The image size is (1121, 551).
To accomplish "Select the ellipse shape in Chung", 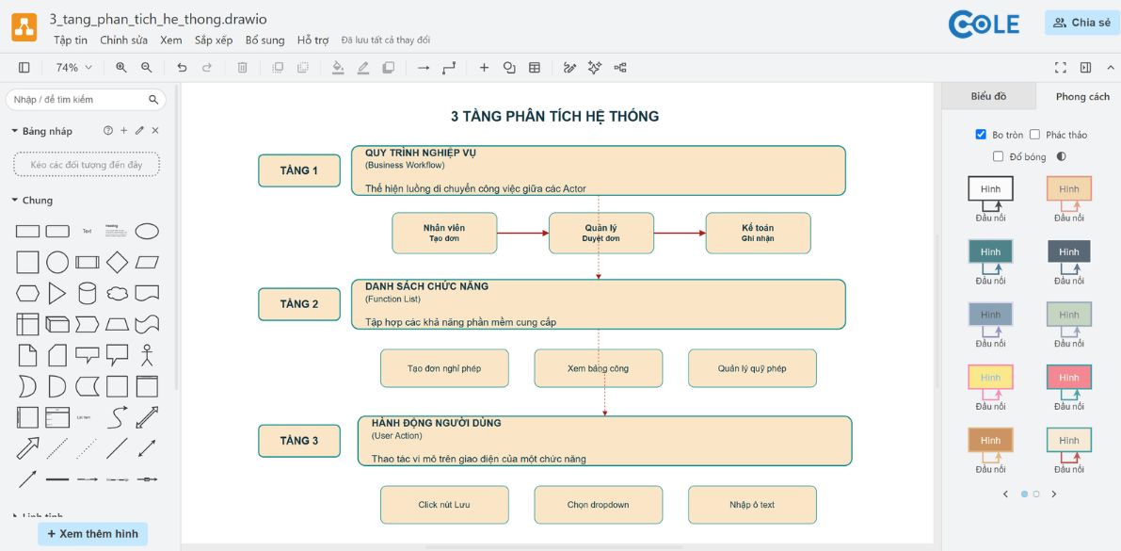I will [x=147, y=231].
